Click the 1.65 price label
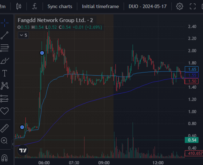This screenshot has height=165, width=203. [x=192, y=69]
